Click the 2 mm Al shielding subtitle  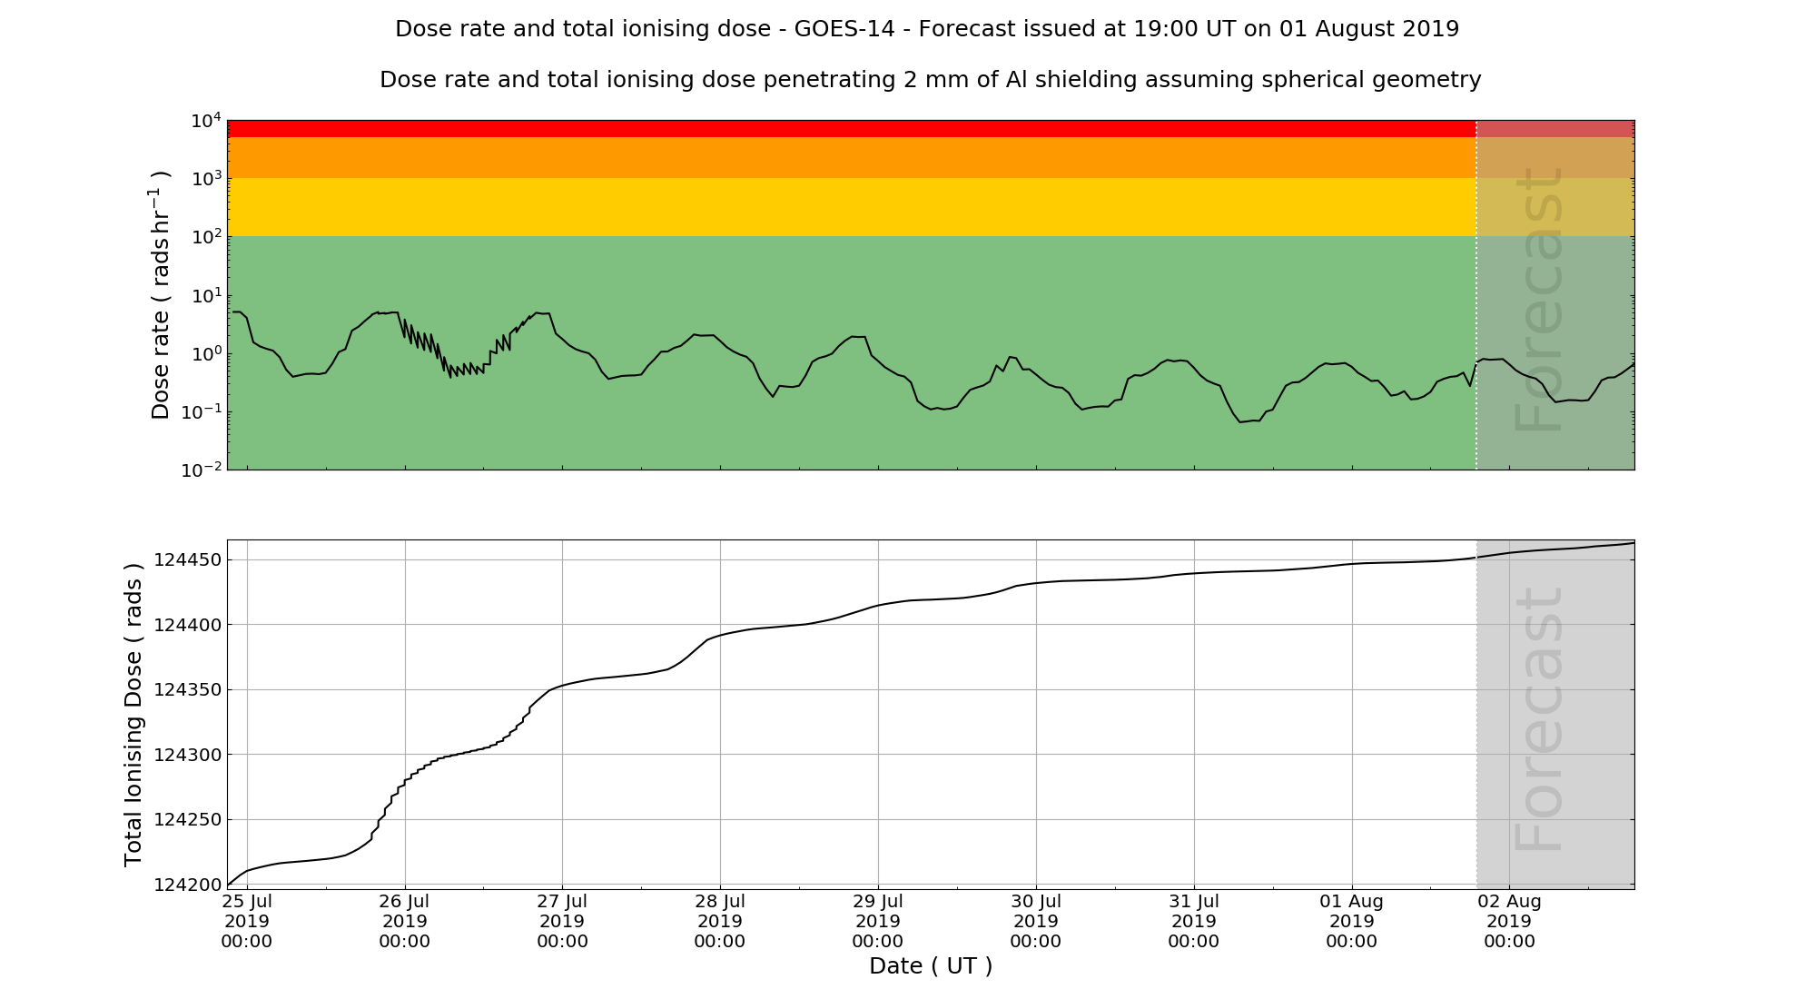[x=930, y=80]
